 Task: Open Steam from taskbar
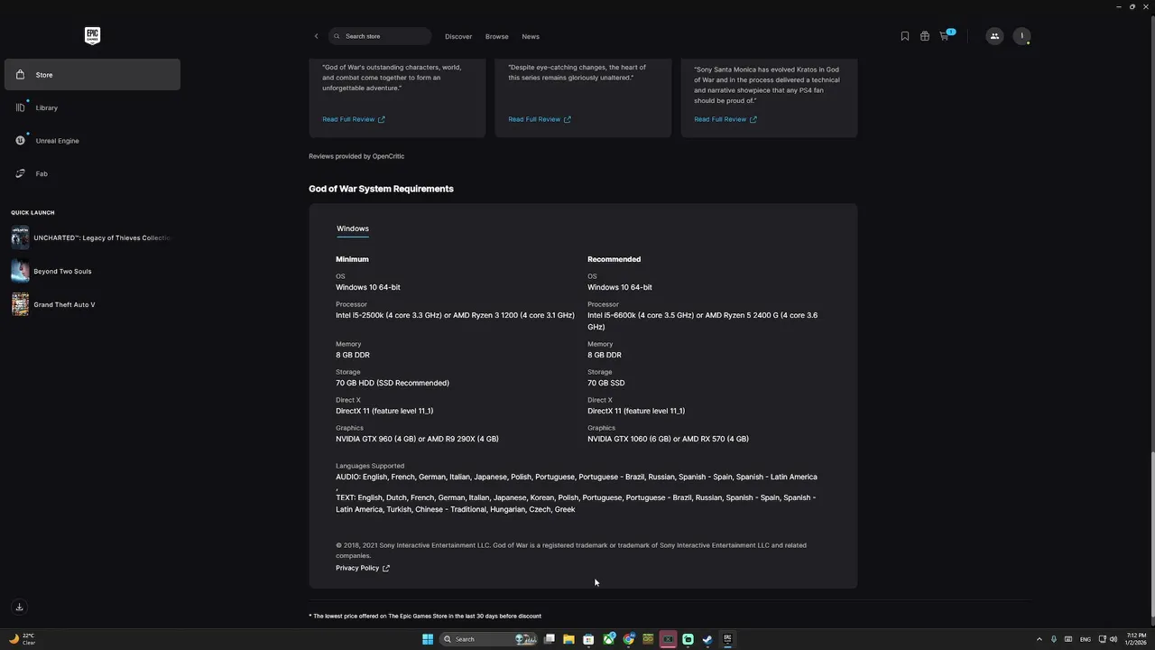707,639
